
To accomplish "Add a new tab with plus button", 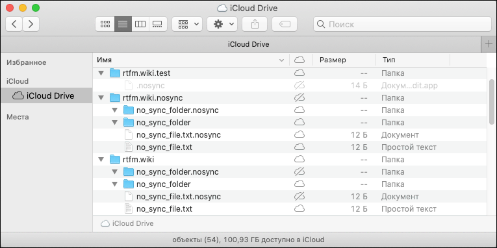I will [x=489, y=44].
